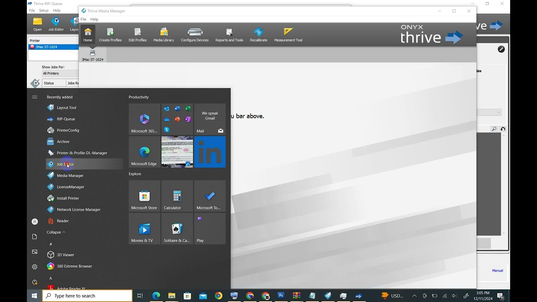Image resolution: width=537 pixels, height=302 pixels.
Task: Open Reports and Tools
Action: (x=229, y=34)
